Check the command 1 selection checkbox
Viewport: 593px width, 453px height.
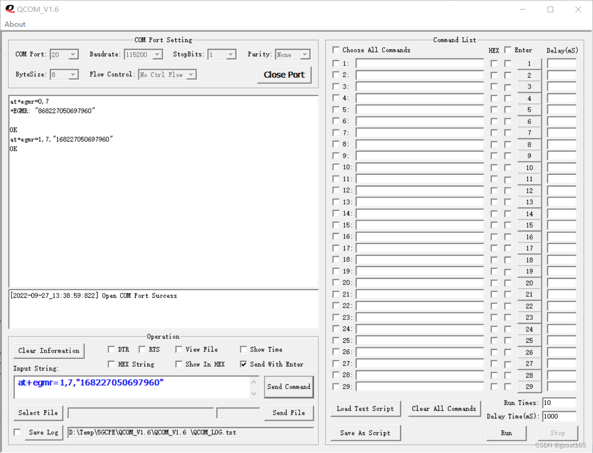(x=336, y=63)
